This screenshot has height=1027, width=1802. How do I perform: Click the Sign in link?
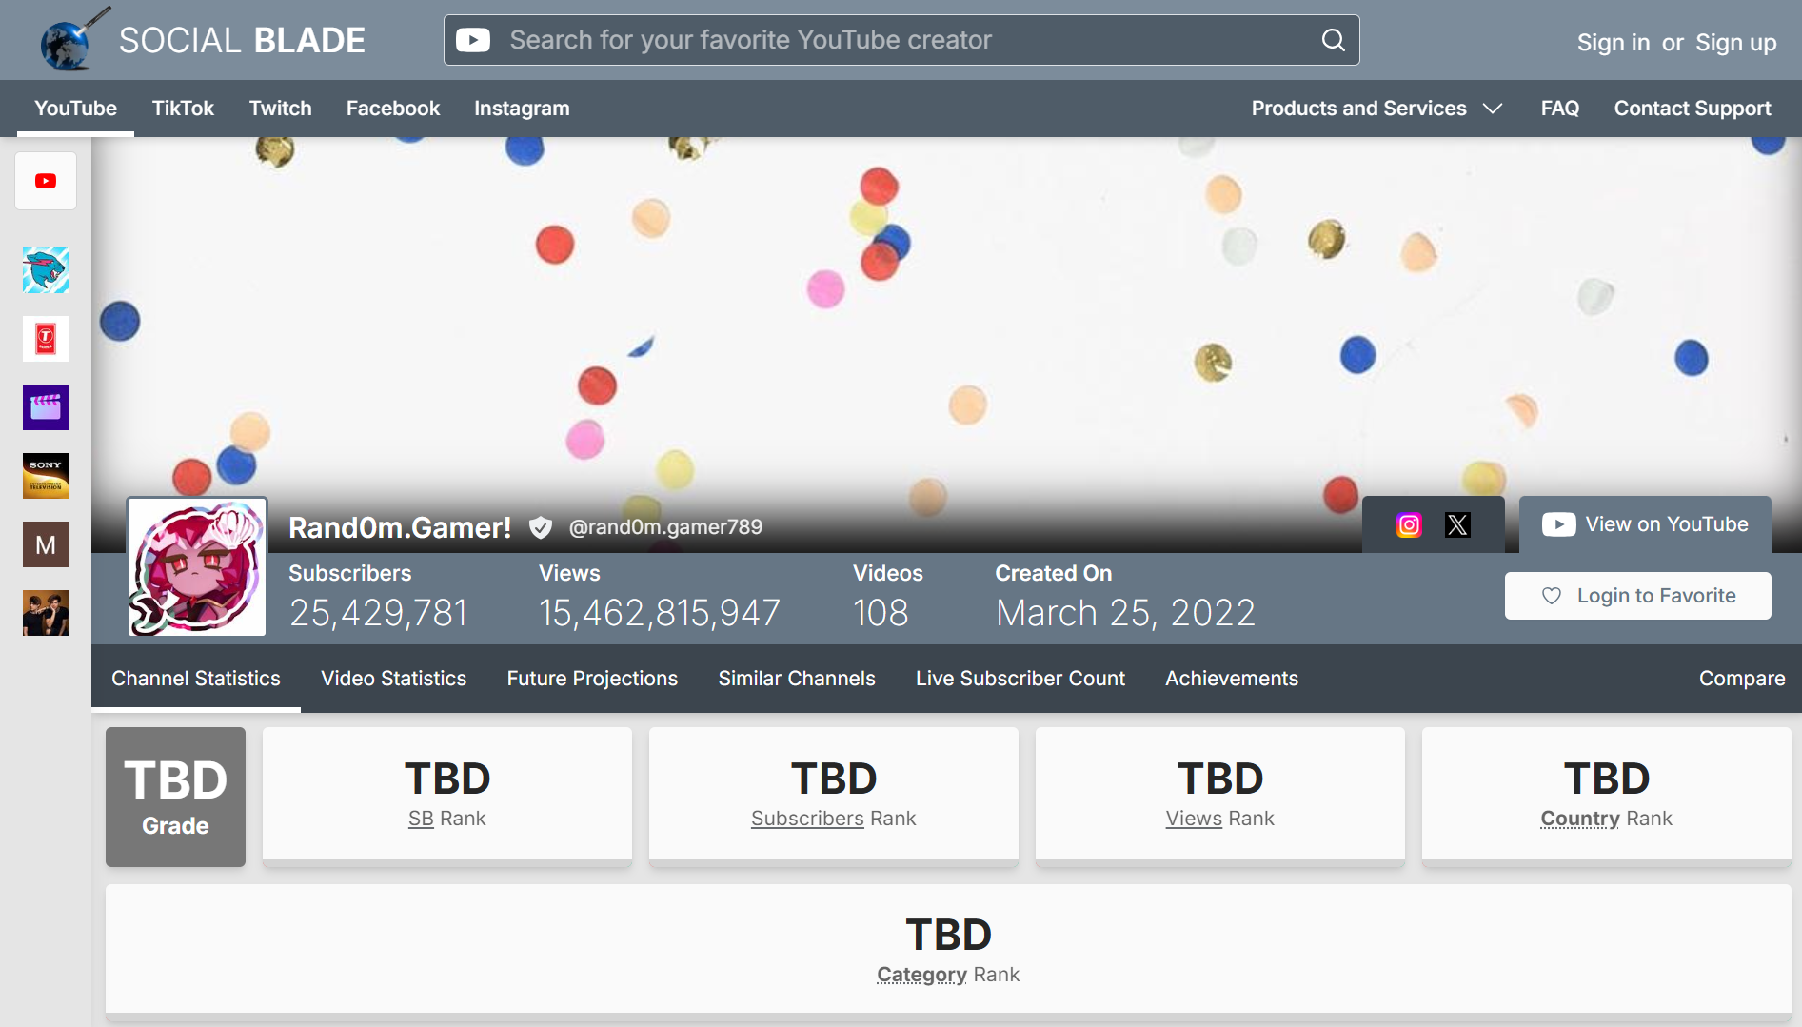pyautogui.click(x=1614, y=43)
